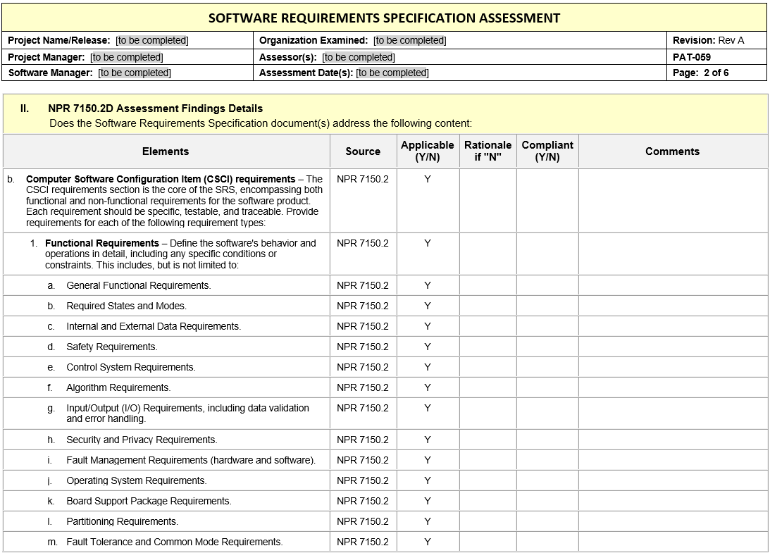Screen dimensions: 770x553
Task: Click the Comments cell for Security and Privacy Requirements
Action: tap(672, 440)
